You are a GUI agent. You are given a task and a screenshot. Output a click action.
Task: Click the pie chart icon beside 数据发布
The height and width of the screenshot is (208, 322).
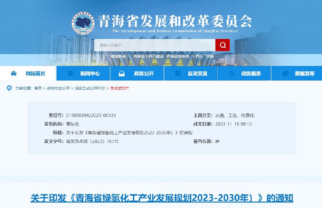pos(285,73)
